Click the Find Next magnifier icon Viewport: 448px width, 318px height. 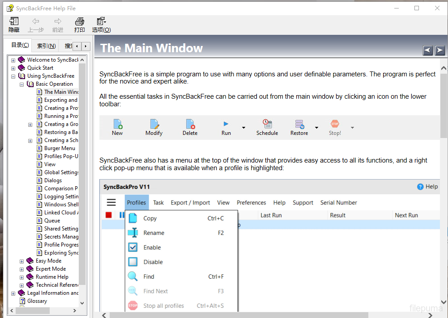(132, 291)
